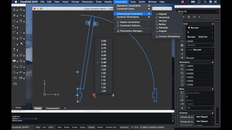This screenshot has height=130, width=232.
Task: Toggle Ortho mode in status bar
Action: coord(51,127)
